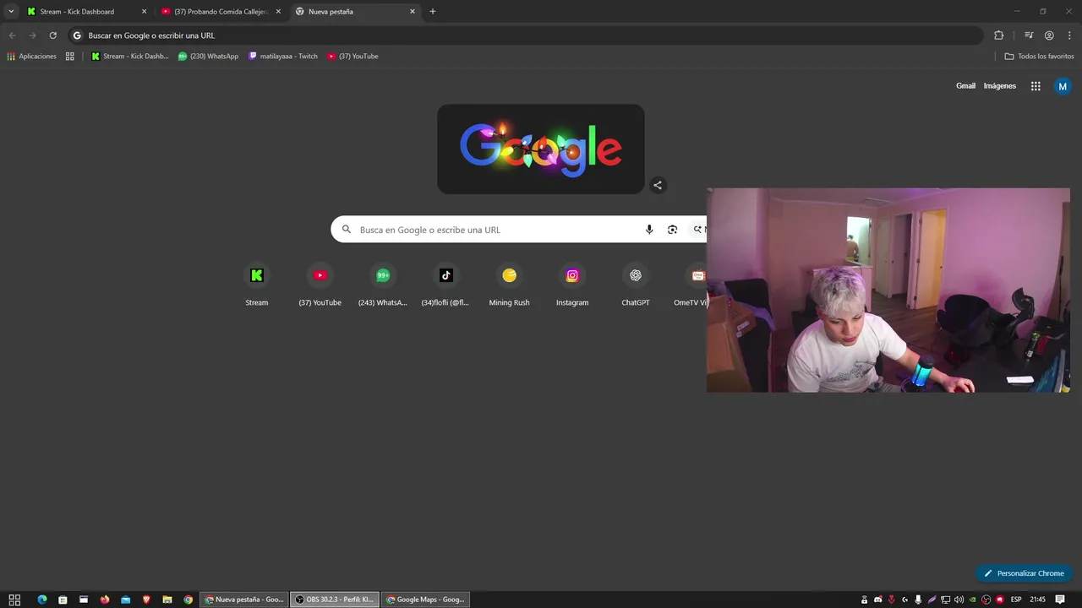Start voice search with microphone icon
Image resolution: width=1082 pixels, height=608 pixels.
click(x=649, y=230)
